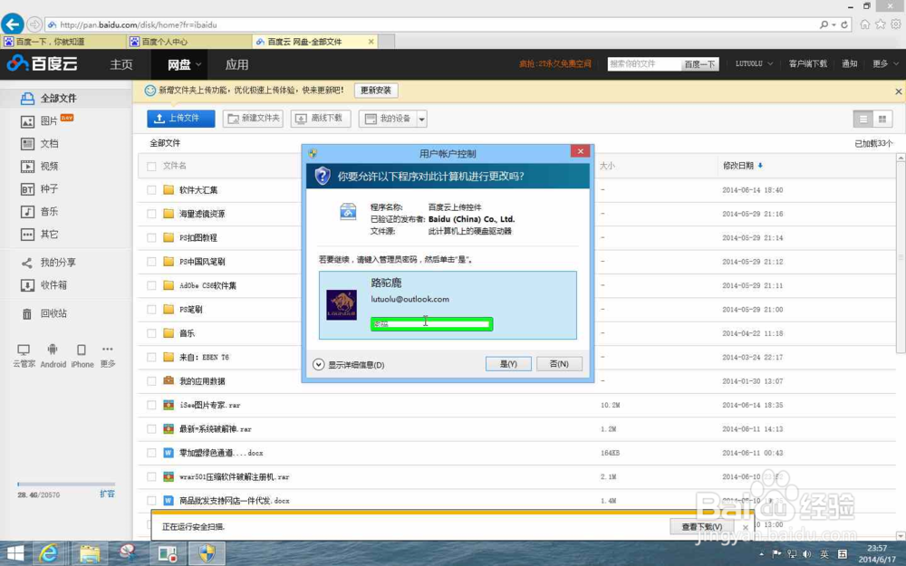Check the box for 海量滤镜资源 folder
906x566 pixels.
151,214
